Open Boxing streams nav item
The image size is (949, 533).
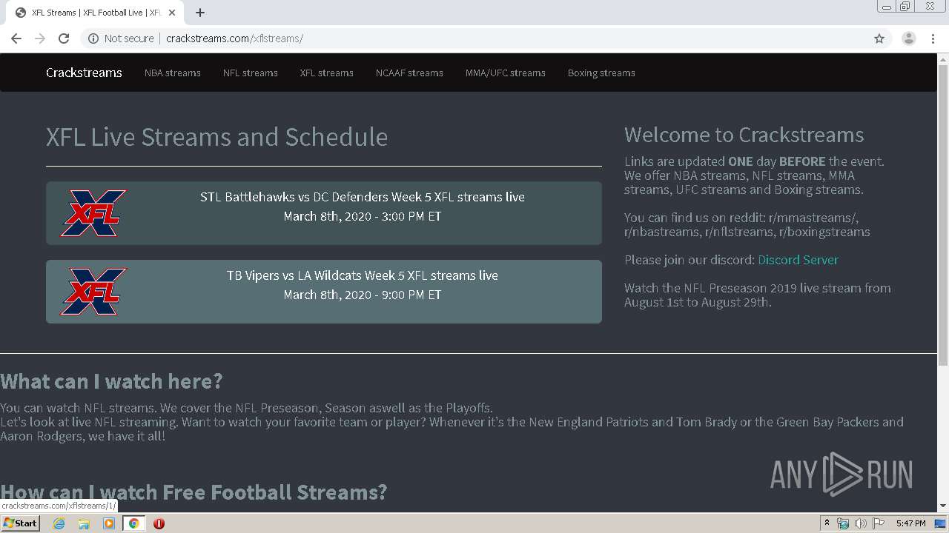click(x=601, y=73)
